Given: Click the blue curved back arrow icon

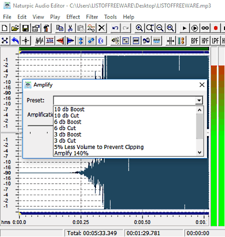Looking at the screenshot, I should click(15, 40).
